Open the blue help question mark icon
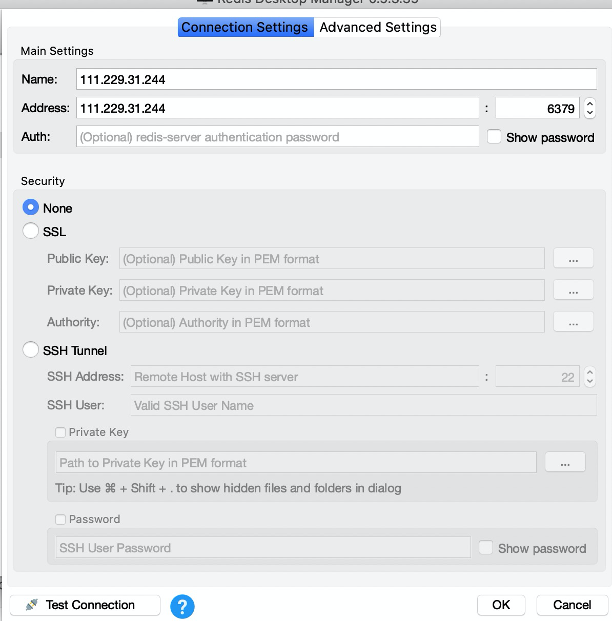 tap(182, 606)
